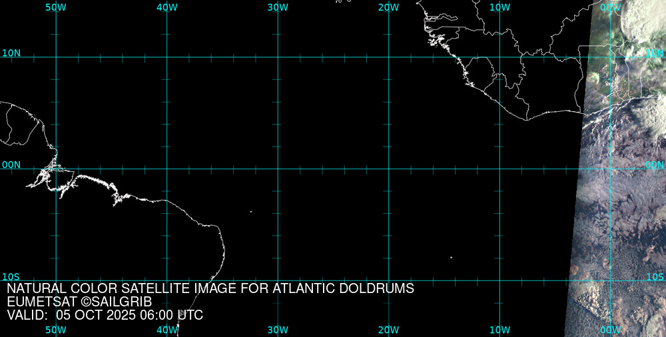Select the 10S latitude label on left edge
Screen dimensions: 666x337
[x=11, y=276]
